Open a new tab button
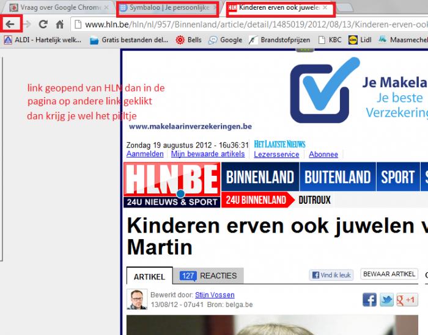The width and height of the screenshot is (428, 335). point(345,8)
